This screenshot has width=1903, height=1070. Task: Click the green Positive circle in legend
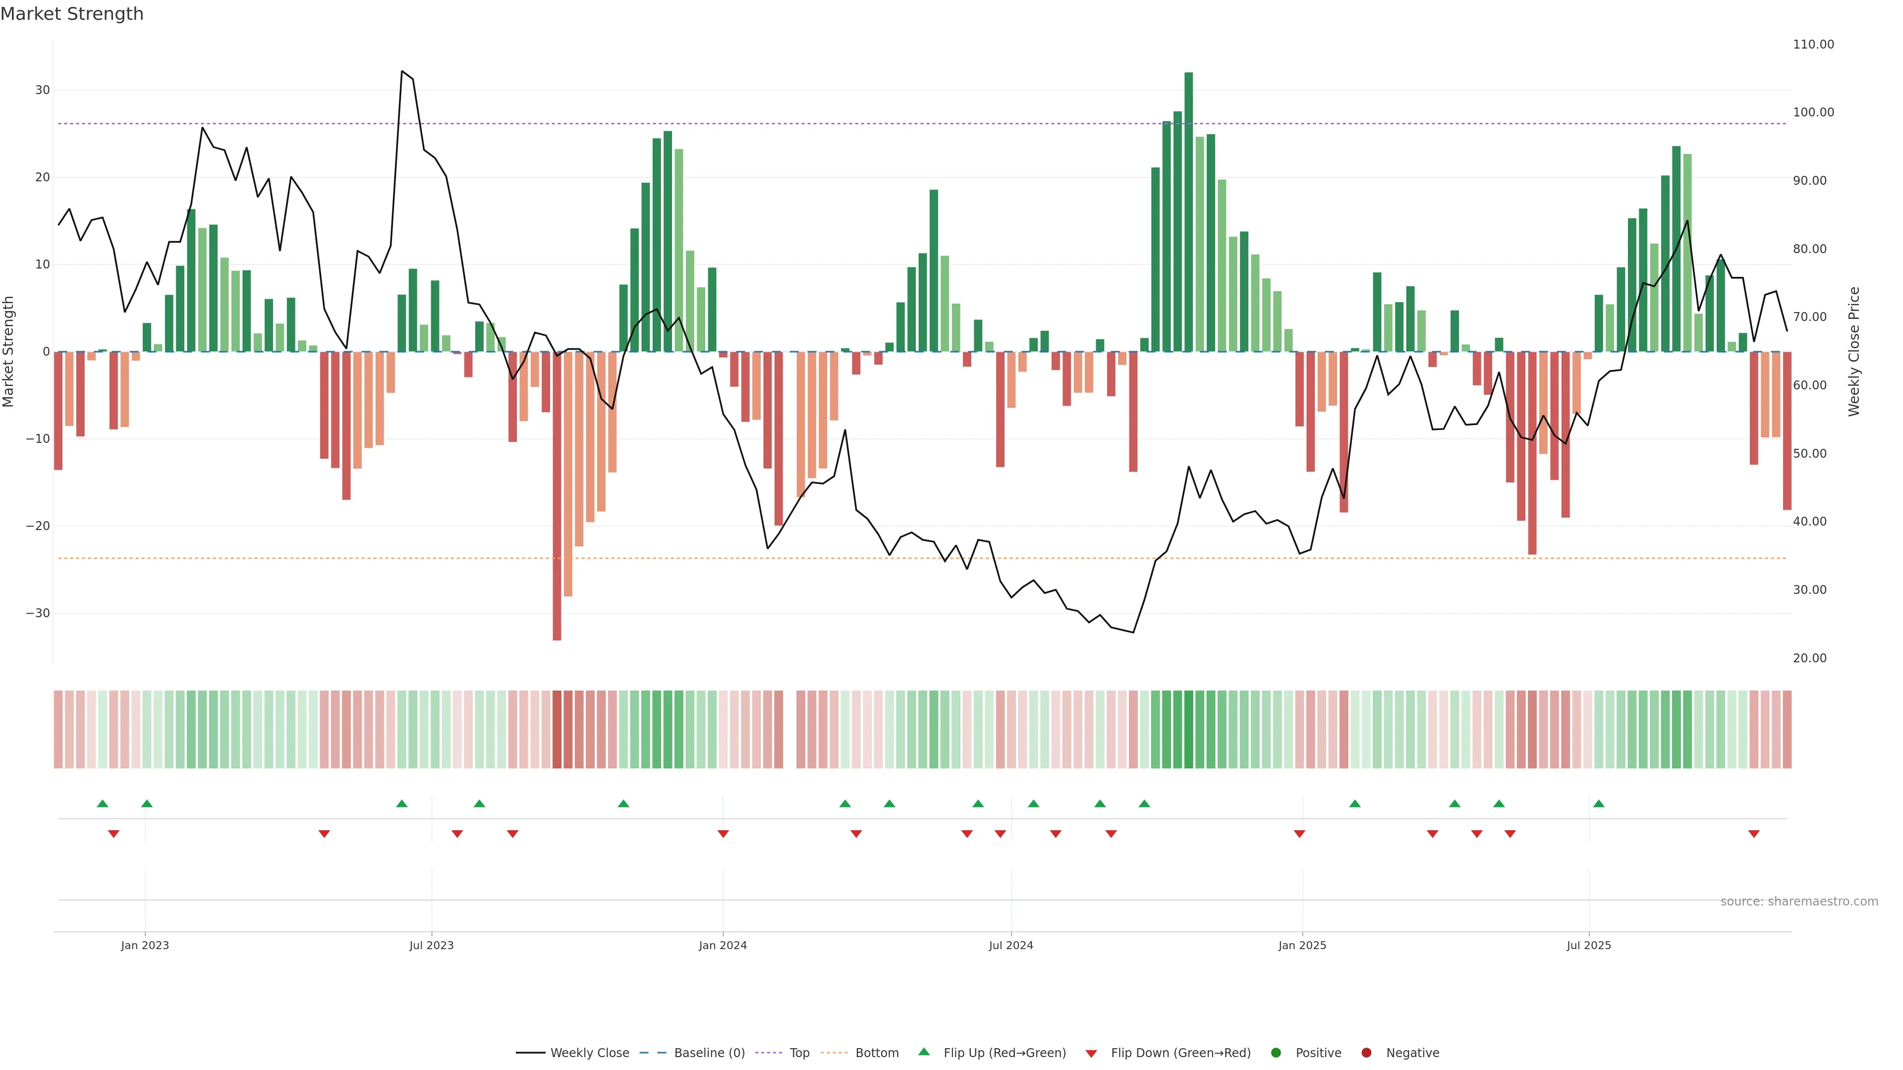pyautogui.click(x=1276, y=1052)
